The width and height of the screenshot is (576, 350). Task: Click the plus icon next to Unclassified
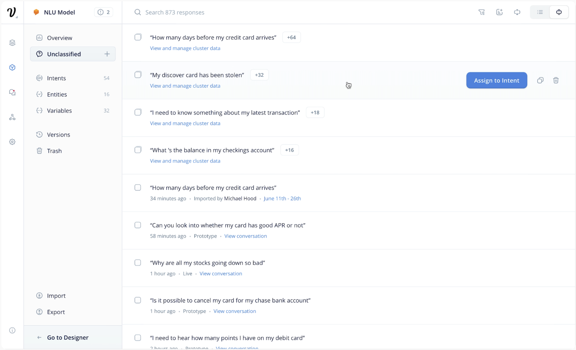107,54
